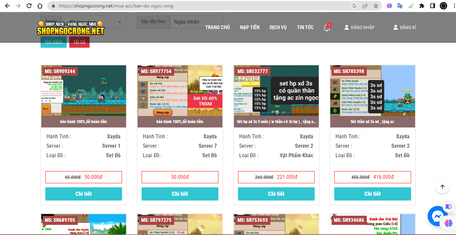Open the green leaf extension
The image size is (456, 235).
tap(411, 6)
